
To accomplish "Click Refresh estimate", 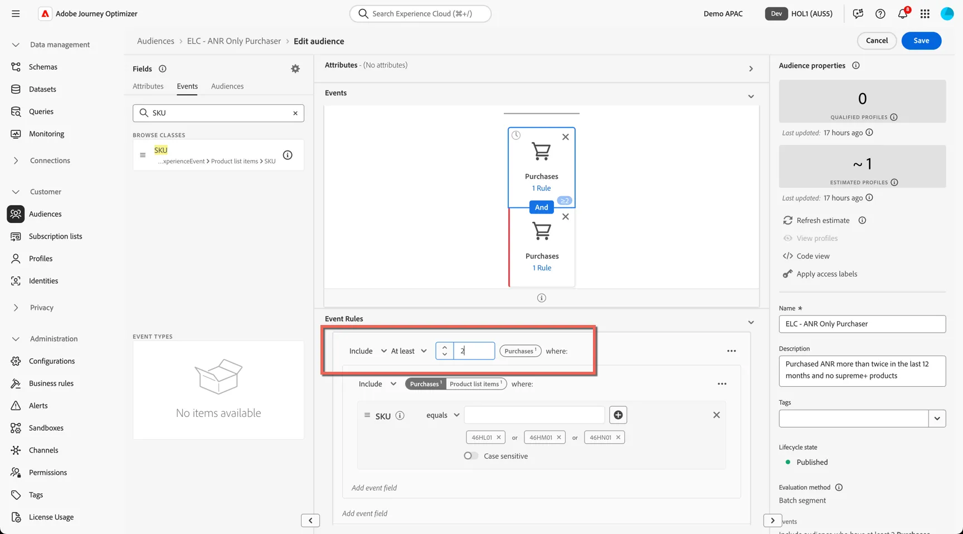I will pos(816,221).
